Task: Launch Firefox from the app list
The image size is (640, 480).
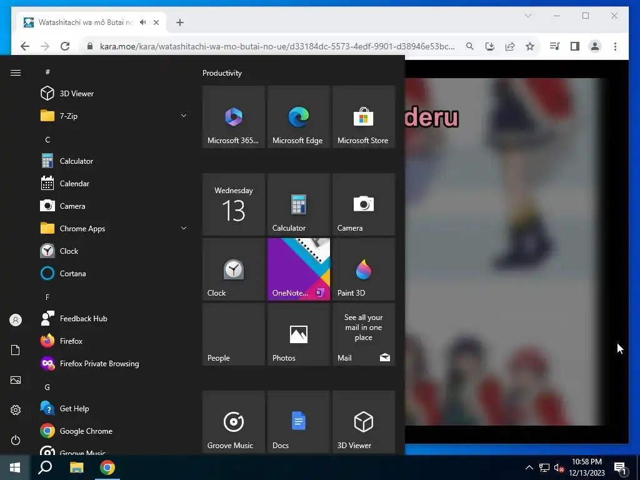Action: pos(114,341)
